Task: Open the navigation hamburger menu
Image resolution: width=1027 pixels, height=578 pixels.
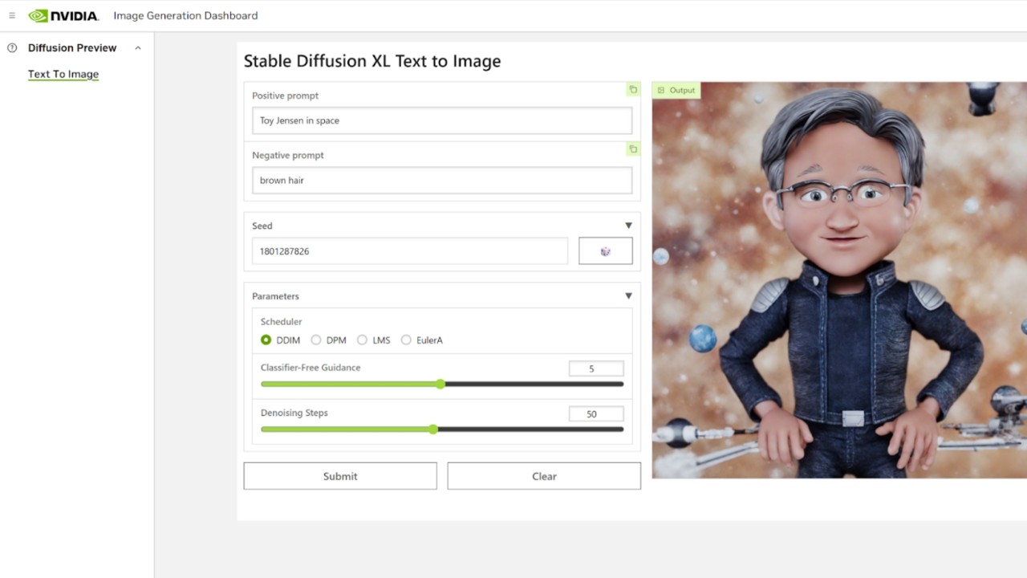Action: pos(11,14)
